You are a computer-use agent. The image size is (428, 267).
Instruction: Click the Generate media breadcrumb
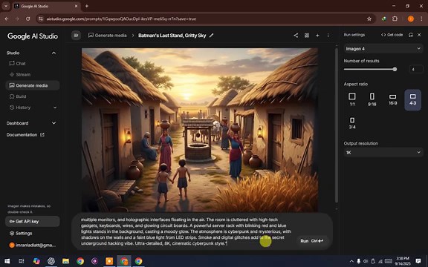tap(108, 36)
